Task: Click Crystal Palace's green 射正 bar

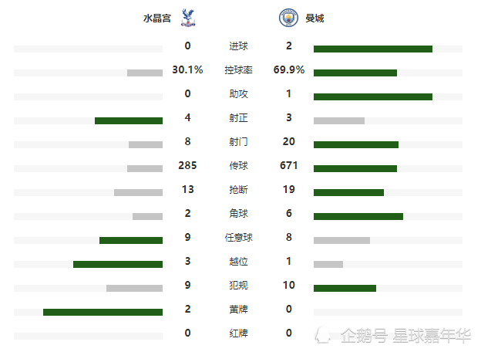Action: pos(129,120)
